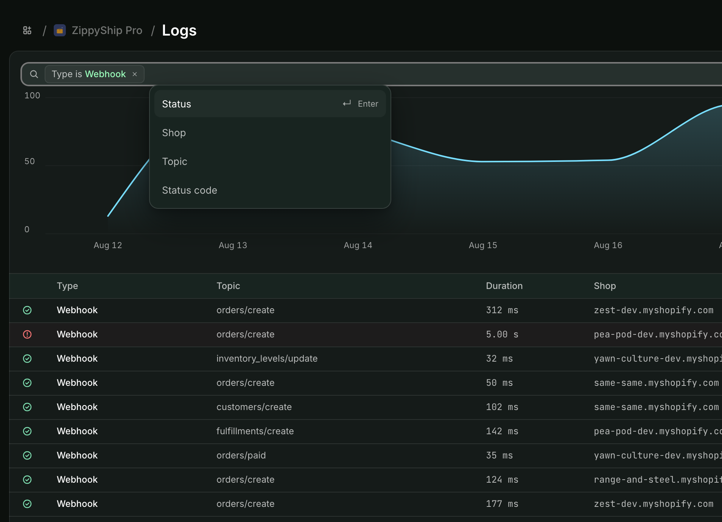This screenshot has height=522, width=722.
Task: Click the 142 ms duration value
Action: (502, 431)
